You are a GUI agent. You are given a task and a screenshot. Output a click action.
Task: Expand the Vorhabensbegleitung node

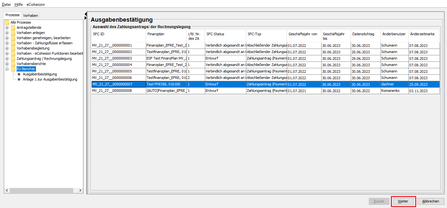click(x=7, y=48)
